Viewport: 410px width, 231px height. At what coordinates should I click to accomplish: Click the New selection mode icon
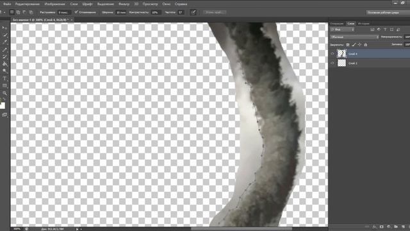(12, 12)
